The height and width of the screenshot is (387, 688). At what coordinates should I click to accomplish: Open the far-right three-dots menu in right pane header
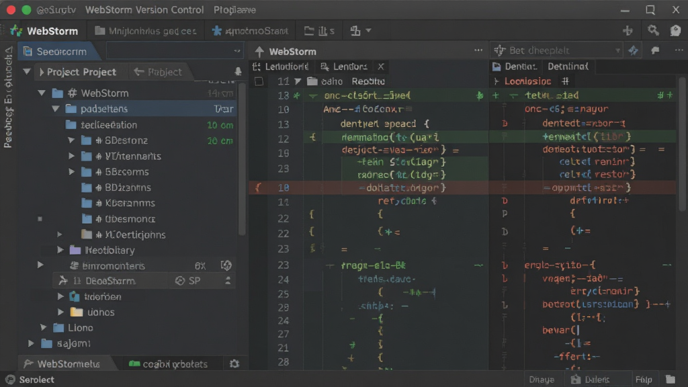pos(679,50)
